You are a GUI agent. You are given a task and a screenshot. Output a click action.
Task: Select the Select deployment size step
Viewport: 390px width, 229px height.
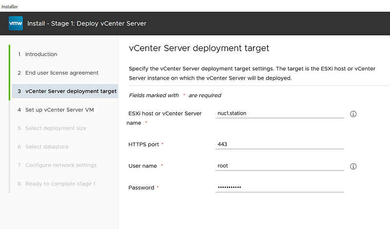pos(55,128)
